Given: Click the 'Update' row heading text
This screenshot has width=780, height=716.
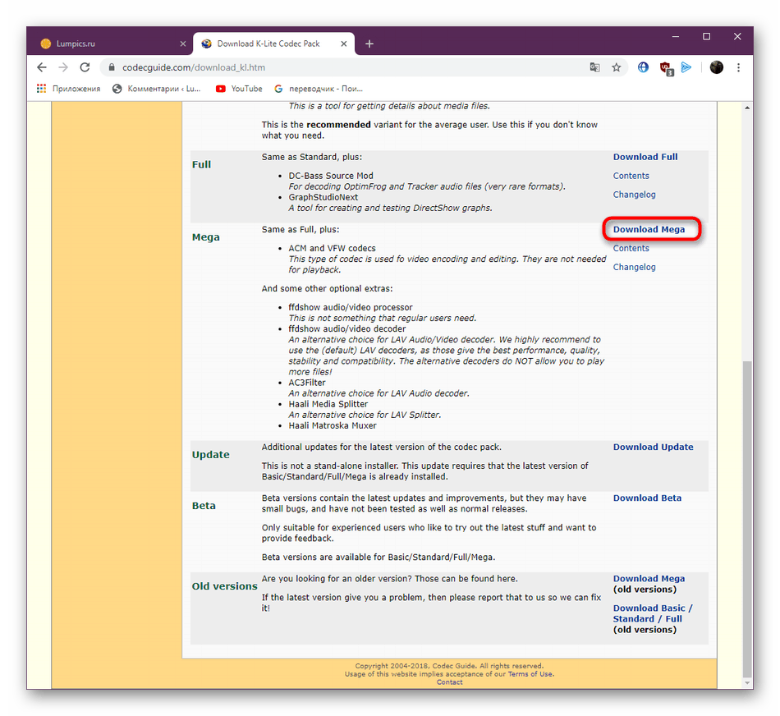Looking at the screenshot, I should pyautogui.click(x=210, y=455).
